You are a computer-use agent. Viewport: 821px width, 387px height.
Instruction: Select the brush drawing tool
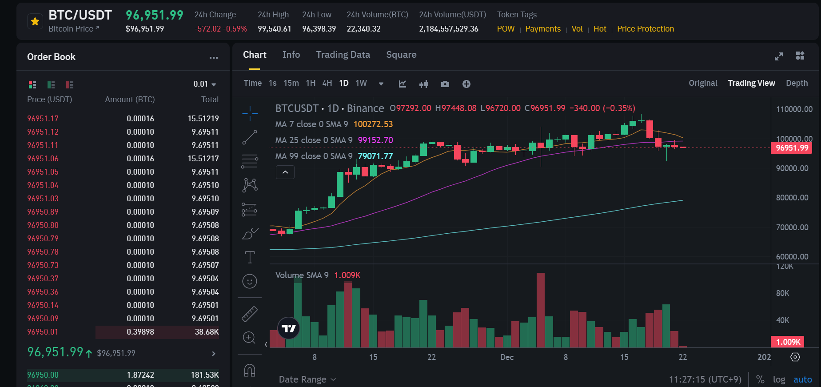click(x=250, y=233)
